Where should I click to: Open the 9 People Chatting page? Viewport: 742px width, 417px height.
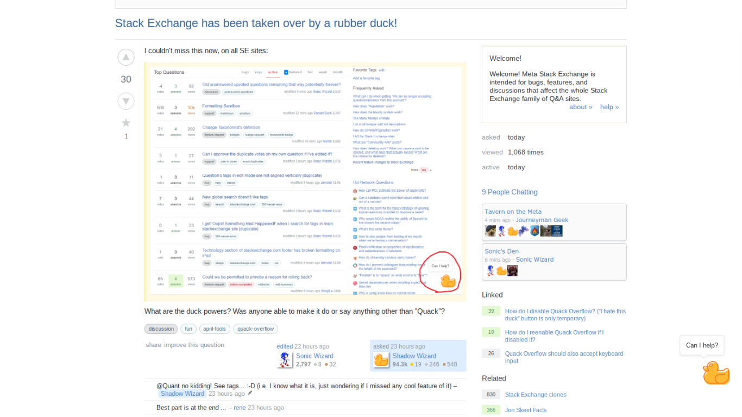tap(510, 192)
